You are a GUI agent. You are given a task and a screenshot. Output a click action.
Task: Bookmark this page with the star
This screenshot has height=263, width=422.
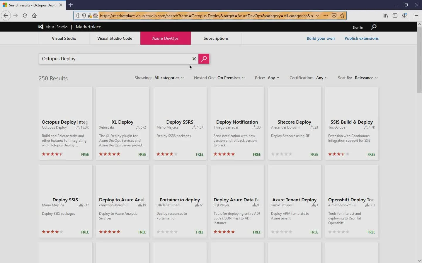coord(342,15)
